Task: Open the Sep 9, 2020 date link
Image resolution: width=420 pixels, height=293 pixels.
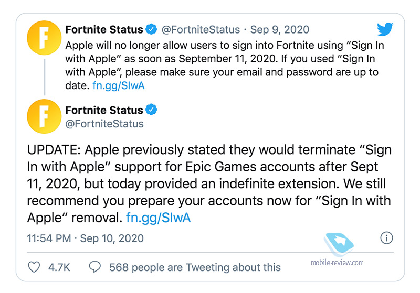Action: pos(280,30)
